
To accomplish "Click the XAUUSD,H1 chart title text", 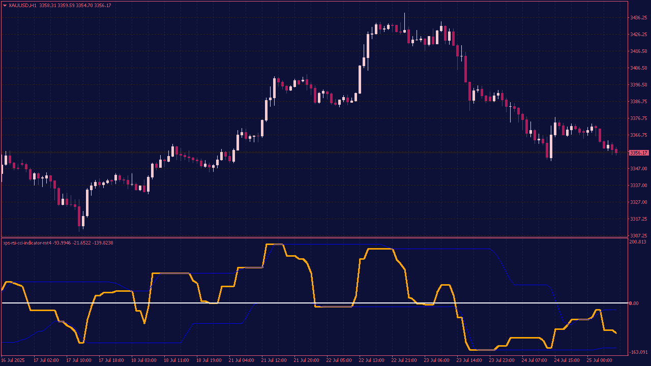I will click(x=22, y=5).
